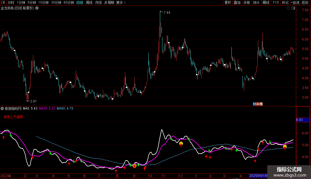Open the 多周期 multi-period view

pyautogui.click(x=109, y=2)
